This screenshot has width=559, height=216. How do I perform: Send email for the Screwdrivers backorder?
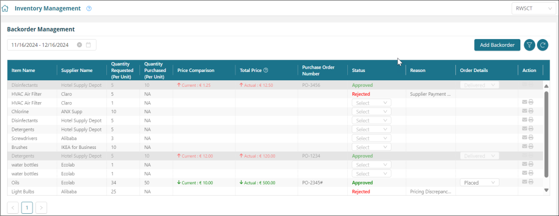[524, 137]
